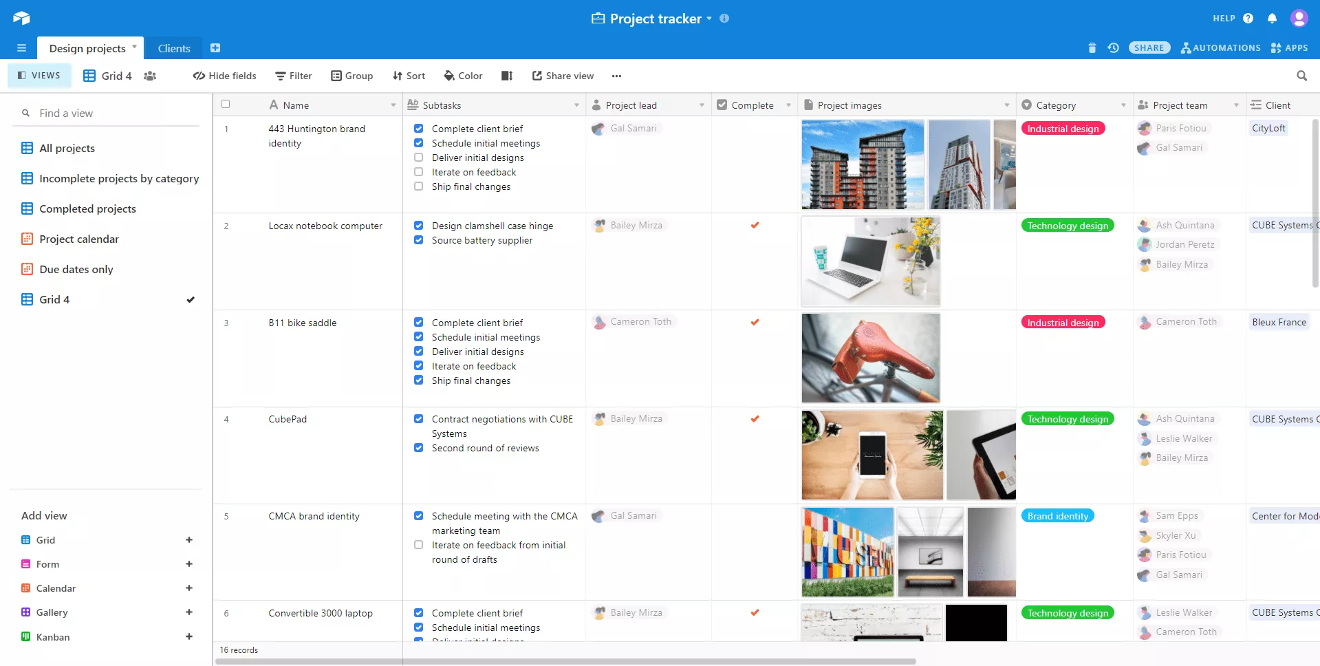Open the notifications bell

coord(1272,19)
